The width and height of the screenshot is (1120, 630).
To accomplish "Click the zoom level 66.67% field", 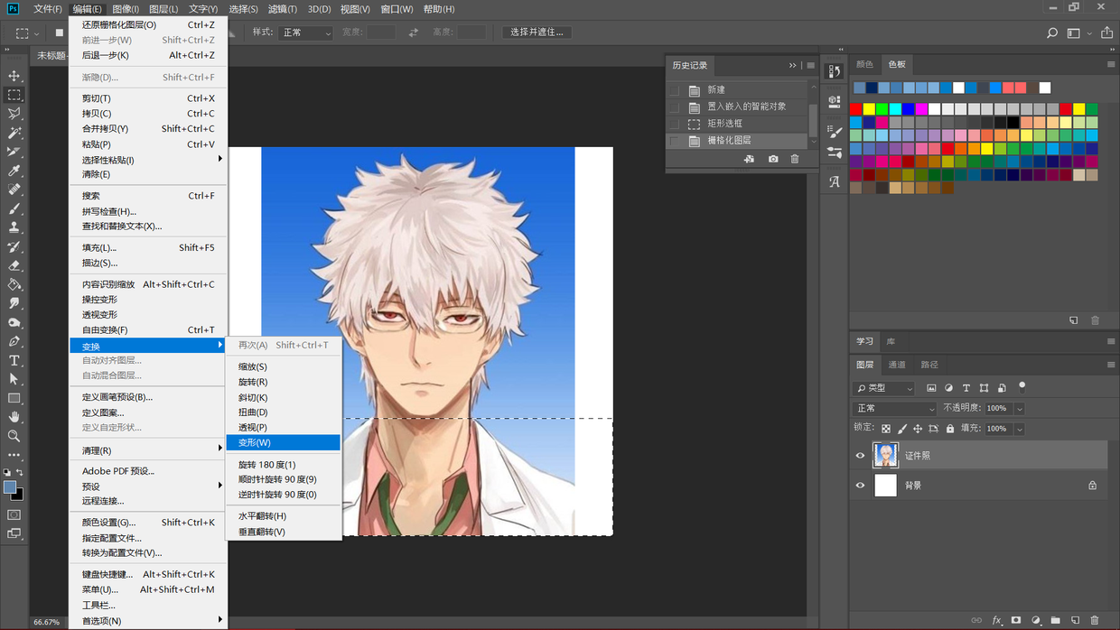I will tap(47, 622).
